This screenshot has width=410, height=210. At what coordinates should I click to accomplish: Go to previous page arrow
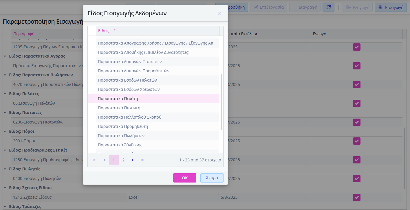tap(104, 160)
